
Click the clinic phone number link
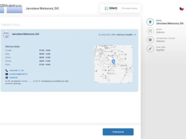(17, 70)
